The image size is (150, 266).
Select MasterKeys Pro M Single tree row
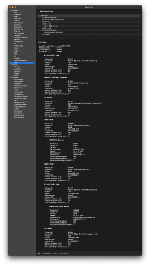click(x=89, y=32)
